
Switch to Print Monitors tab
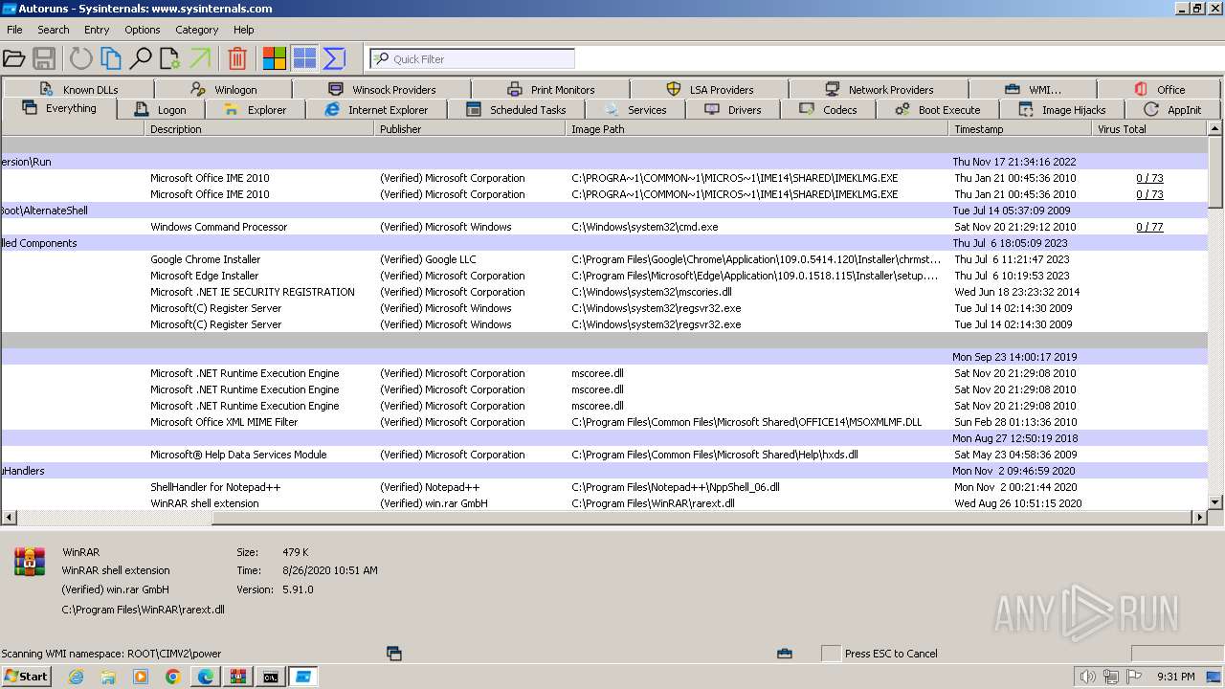(x=551, y=89)
